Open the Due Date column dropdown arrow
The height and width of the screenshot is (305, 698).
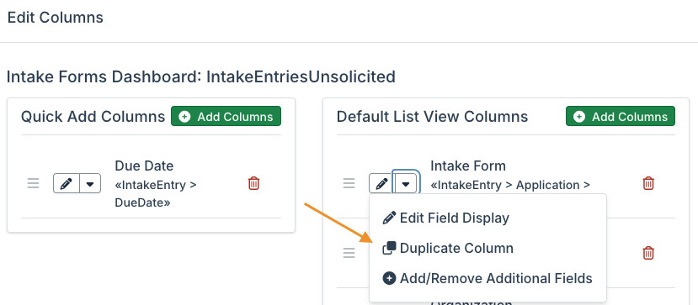tap(90, 183)
